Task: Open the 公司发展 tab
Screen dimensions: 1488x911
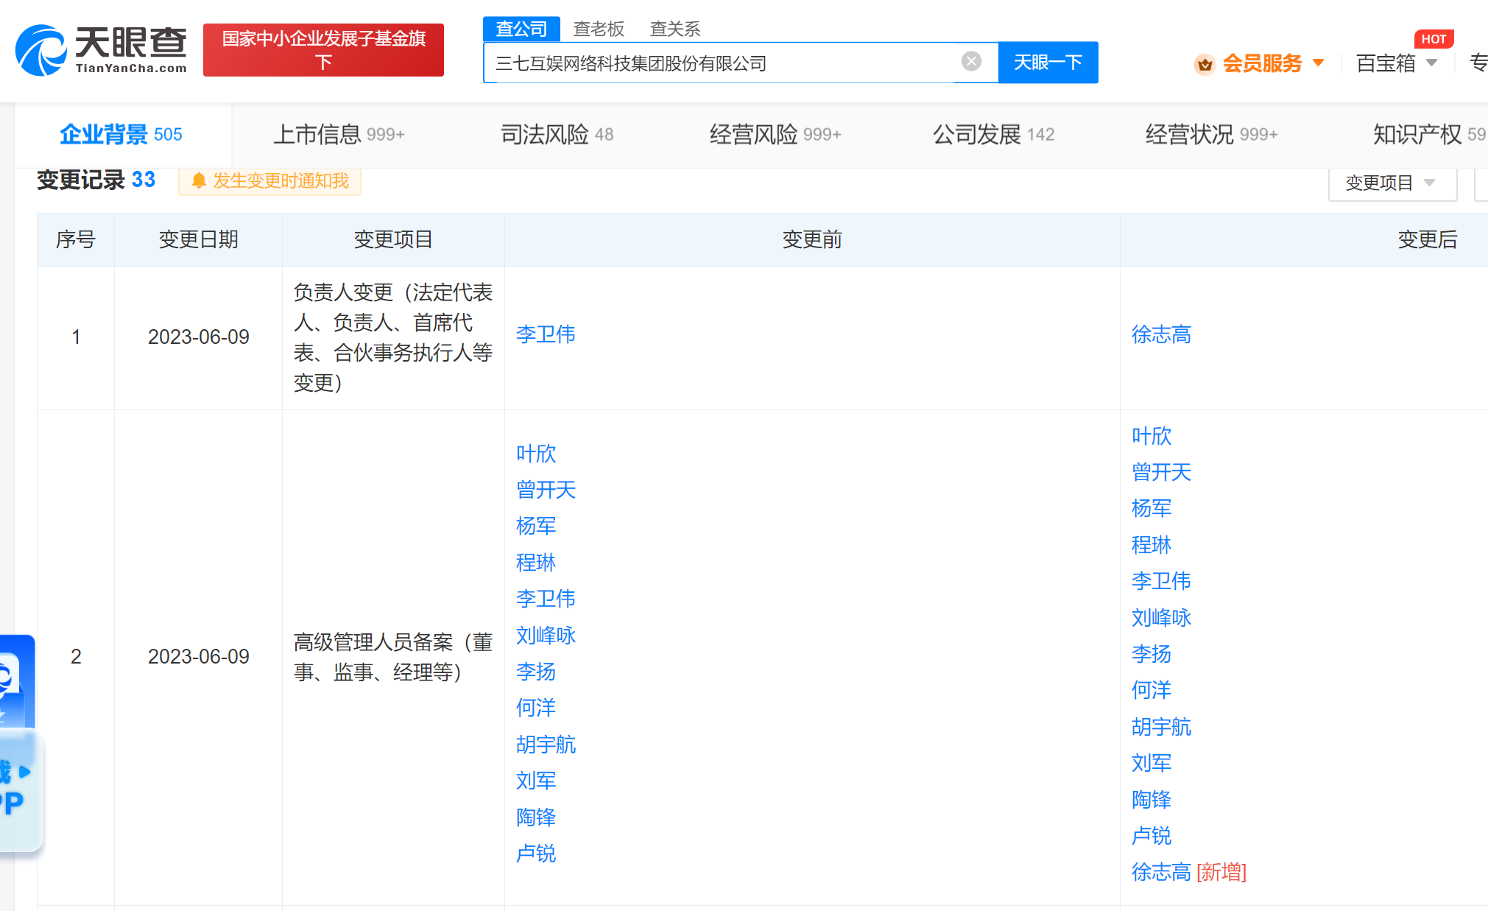Action: (993, 134)
